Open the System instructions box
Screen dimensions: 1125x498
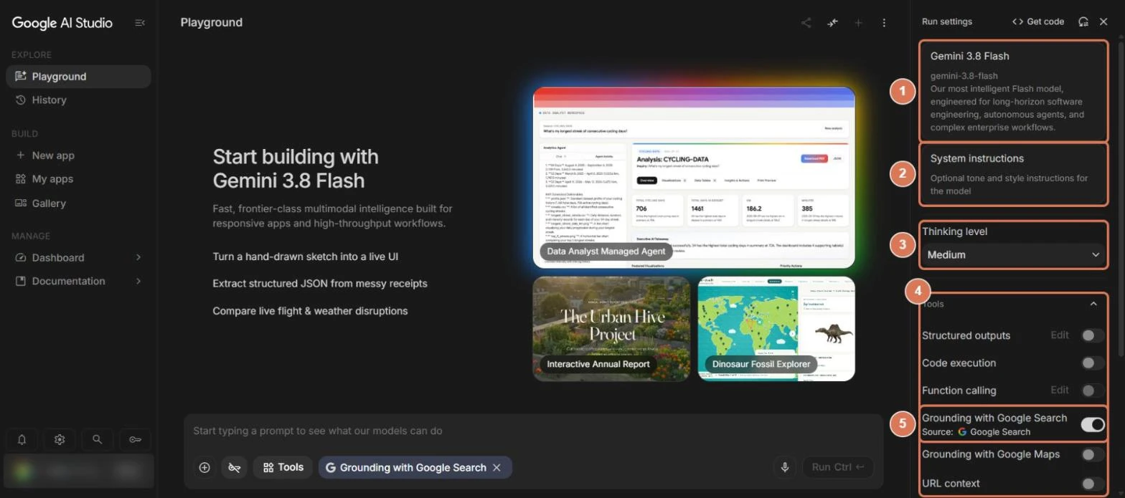1013,174
